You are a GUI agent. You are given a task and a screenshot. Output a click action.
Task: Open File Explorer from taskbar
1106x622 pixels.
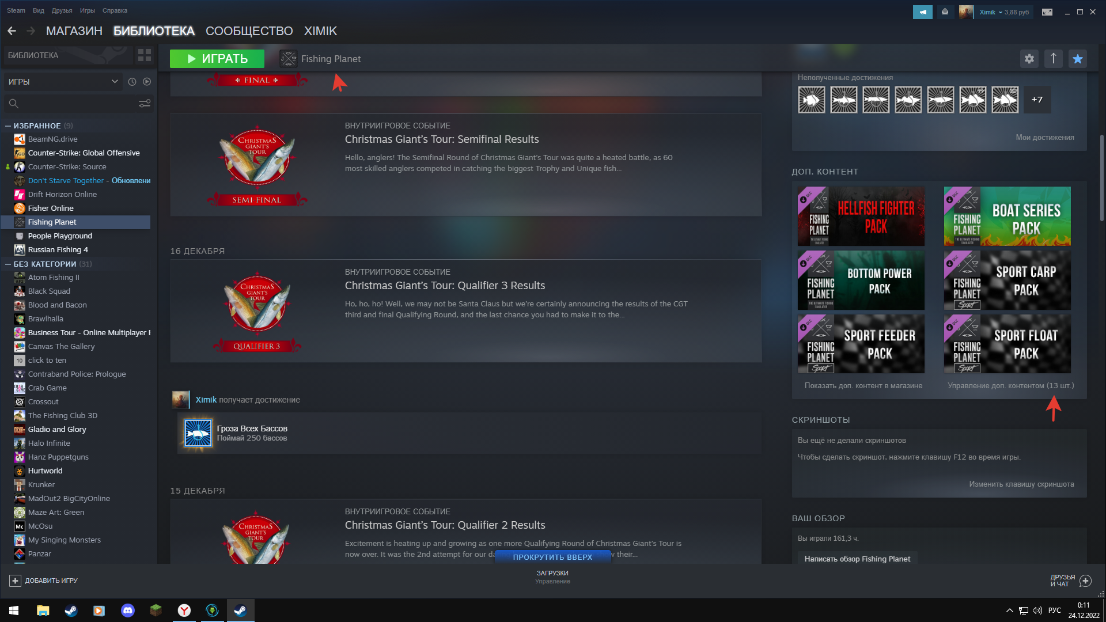tap(43, 610)
